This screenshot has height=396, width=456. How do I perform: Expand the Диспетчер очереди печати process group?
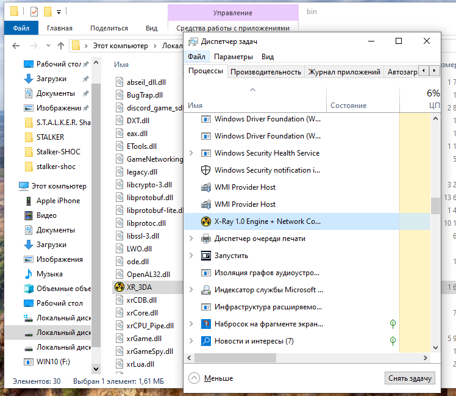(191, 239)
